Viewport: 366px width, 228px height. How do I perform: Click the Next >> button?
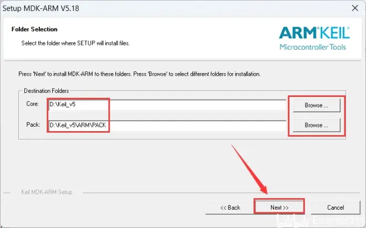(x=279, y=208)
